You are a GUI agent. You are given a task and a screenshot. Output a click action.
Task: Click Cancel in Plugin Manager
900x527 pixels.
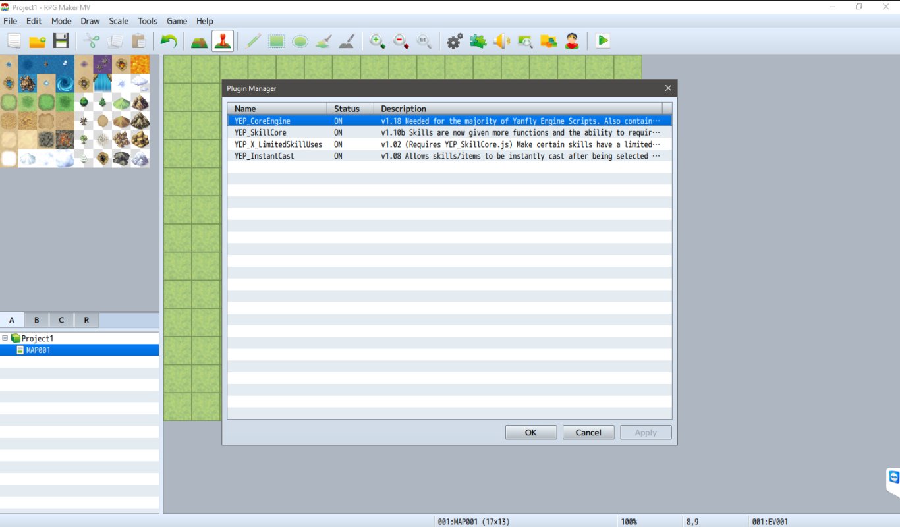tap(588, 433)
